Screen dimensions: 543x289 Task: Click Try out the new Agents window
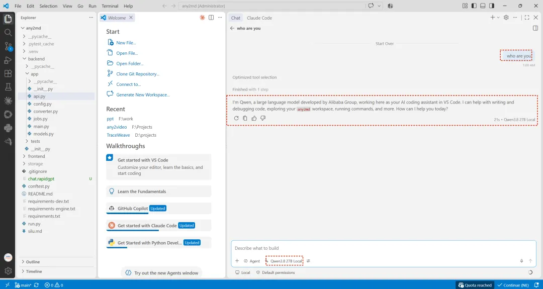[161, 273]
